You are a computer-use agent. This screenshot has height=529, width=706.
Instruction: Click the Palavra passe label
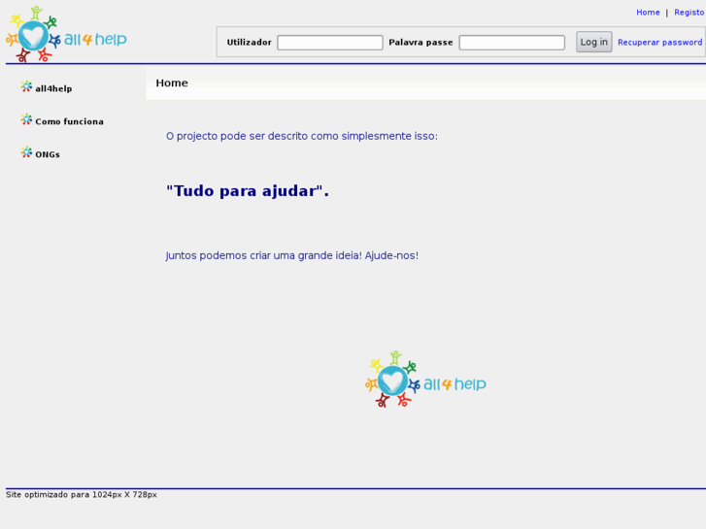coord(420,43)
